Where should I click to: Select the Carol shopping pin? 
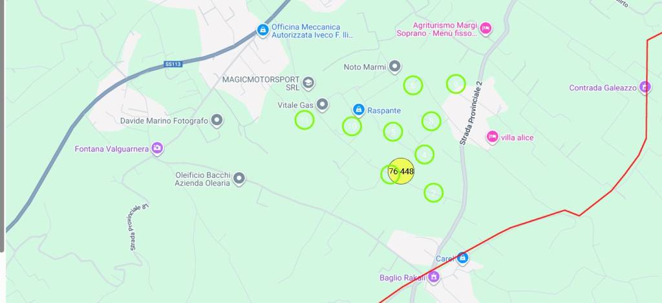(x=462, y=258)
